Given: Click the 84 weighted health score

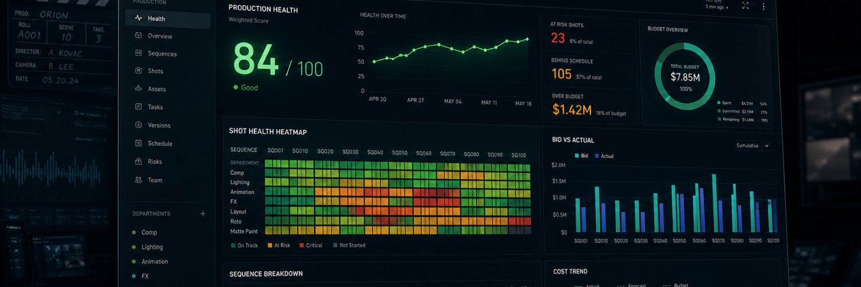Looking at the screenshot, I should tap(256, 60).
